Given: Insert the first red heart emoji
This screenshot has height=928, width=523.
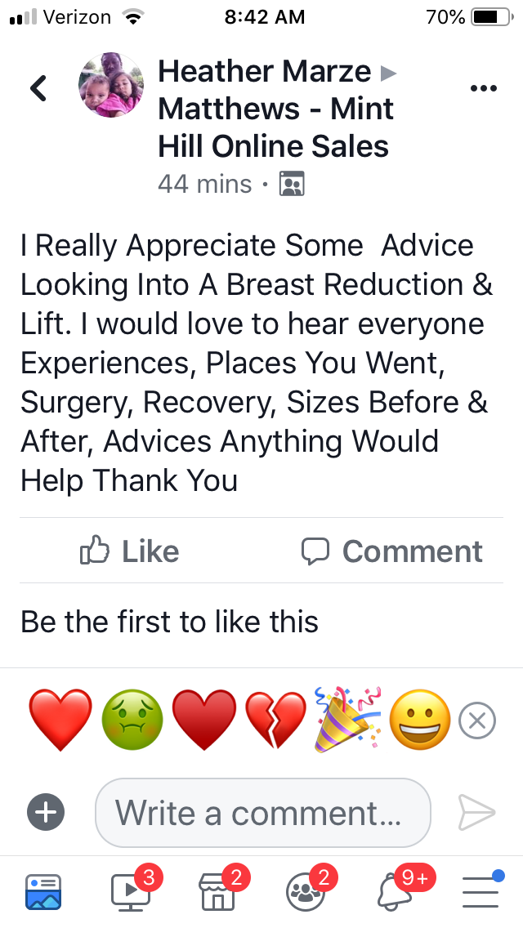Looking at the screenshot, I should [60, 721].
